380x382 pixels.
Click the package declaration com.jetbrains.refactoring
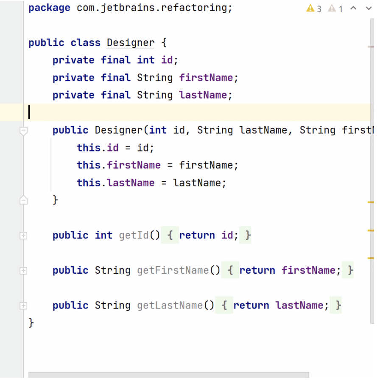(154, 8)
